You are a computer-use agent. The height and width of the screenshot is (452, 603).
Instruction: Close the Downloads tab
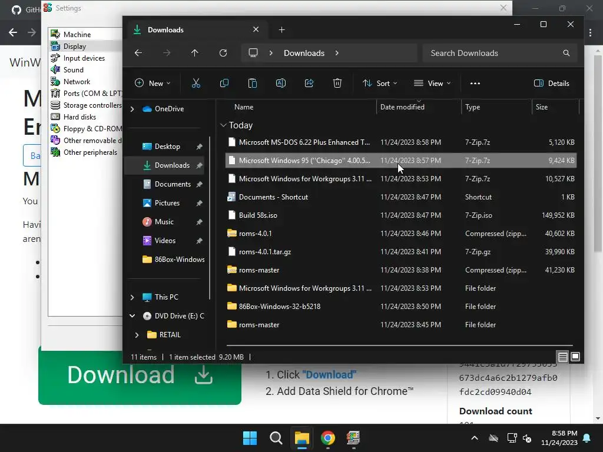(256, 29)
